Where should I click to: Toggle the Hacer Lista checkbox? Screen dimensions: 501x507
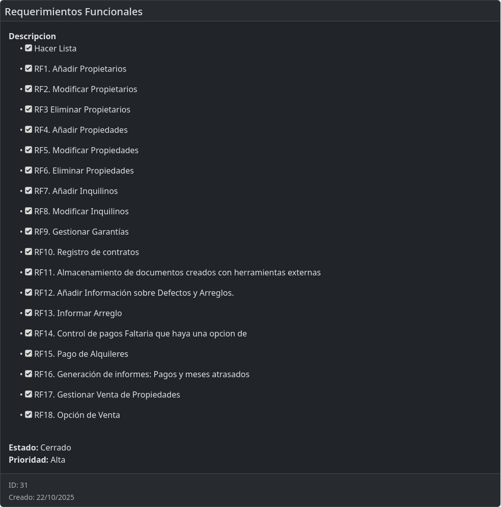tap(29, 48)
